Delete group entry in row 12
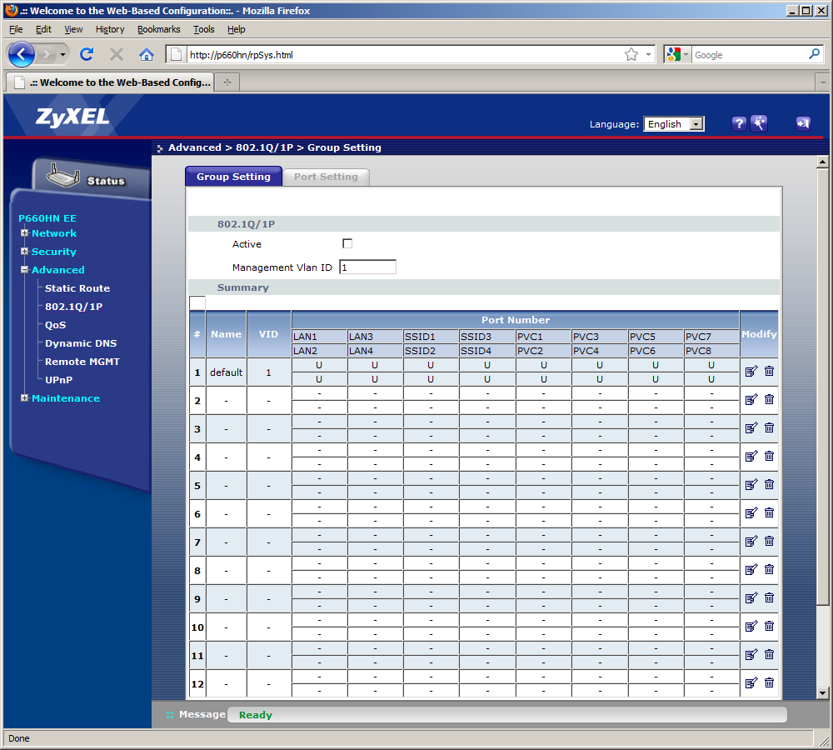The image size is (833, 750). (x=769, y=682)
